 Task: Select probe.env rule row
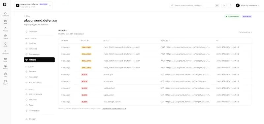(x=155, y=81)
